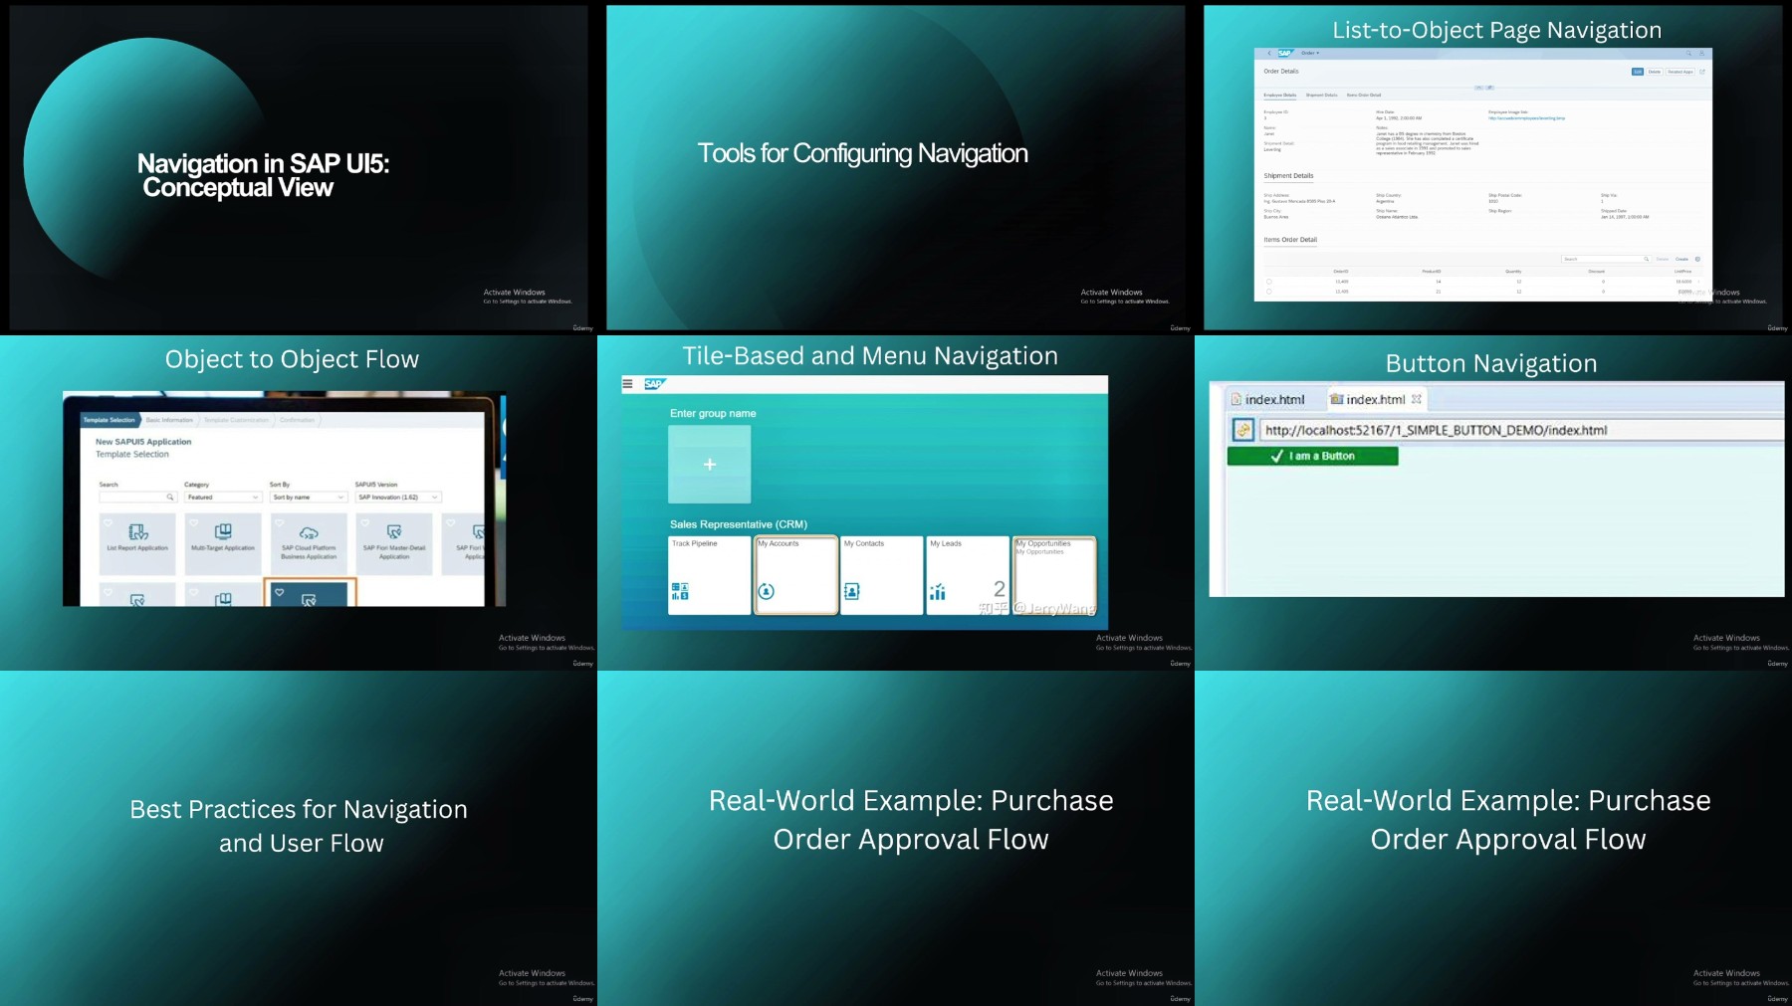Switch to the Shipment Details tab in anchor bar
The width and height of the screenshot is (1792, 1006).
[1322, 95]
